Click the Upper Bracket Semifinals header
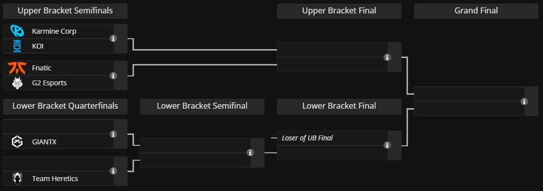The height and width of the screenshot is (191, 543). [x=65, y=11]
